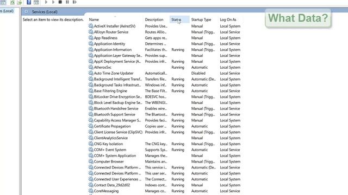348x195 pixels.
Task: Select 'Client License Service (ClipSVC)' row name
Action: [118, 132]
